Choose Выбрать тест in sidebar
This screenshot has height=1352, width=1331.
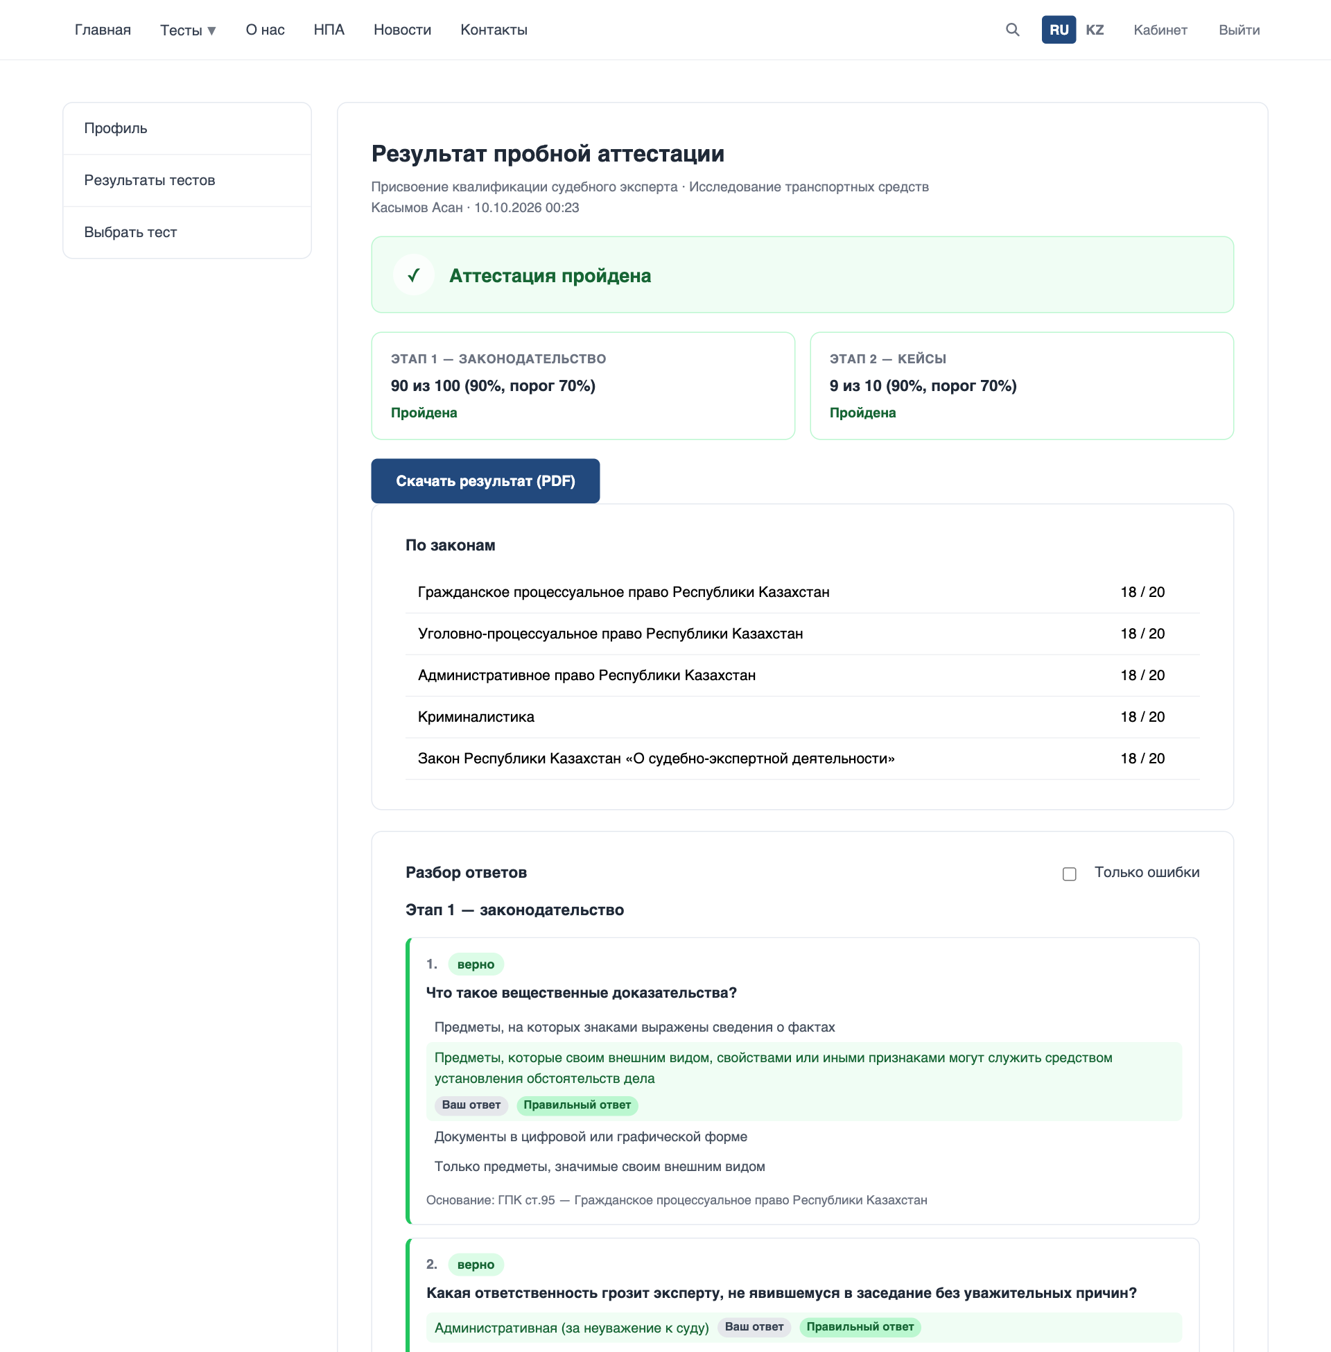click(186, 232)
